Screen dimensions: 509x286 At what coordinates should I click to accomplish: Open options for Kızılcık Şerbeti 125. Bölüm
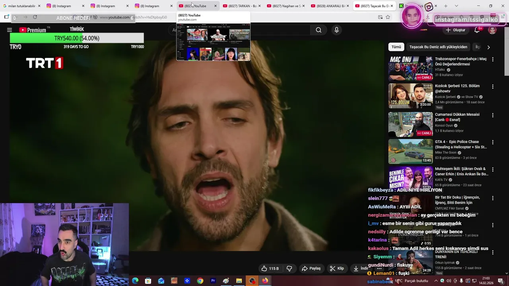tap(493, 86)
